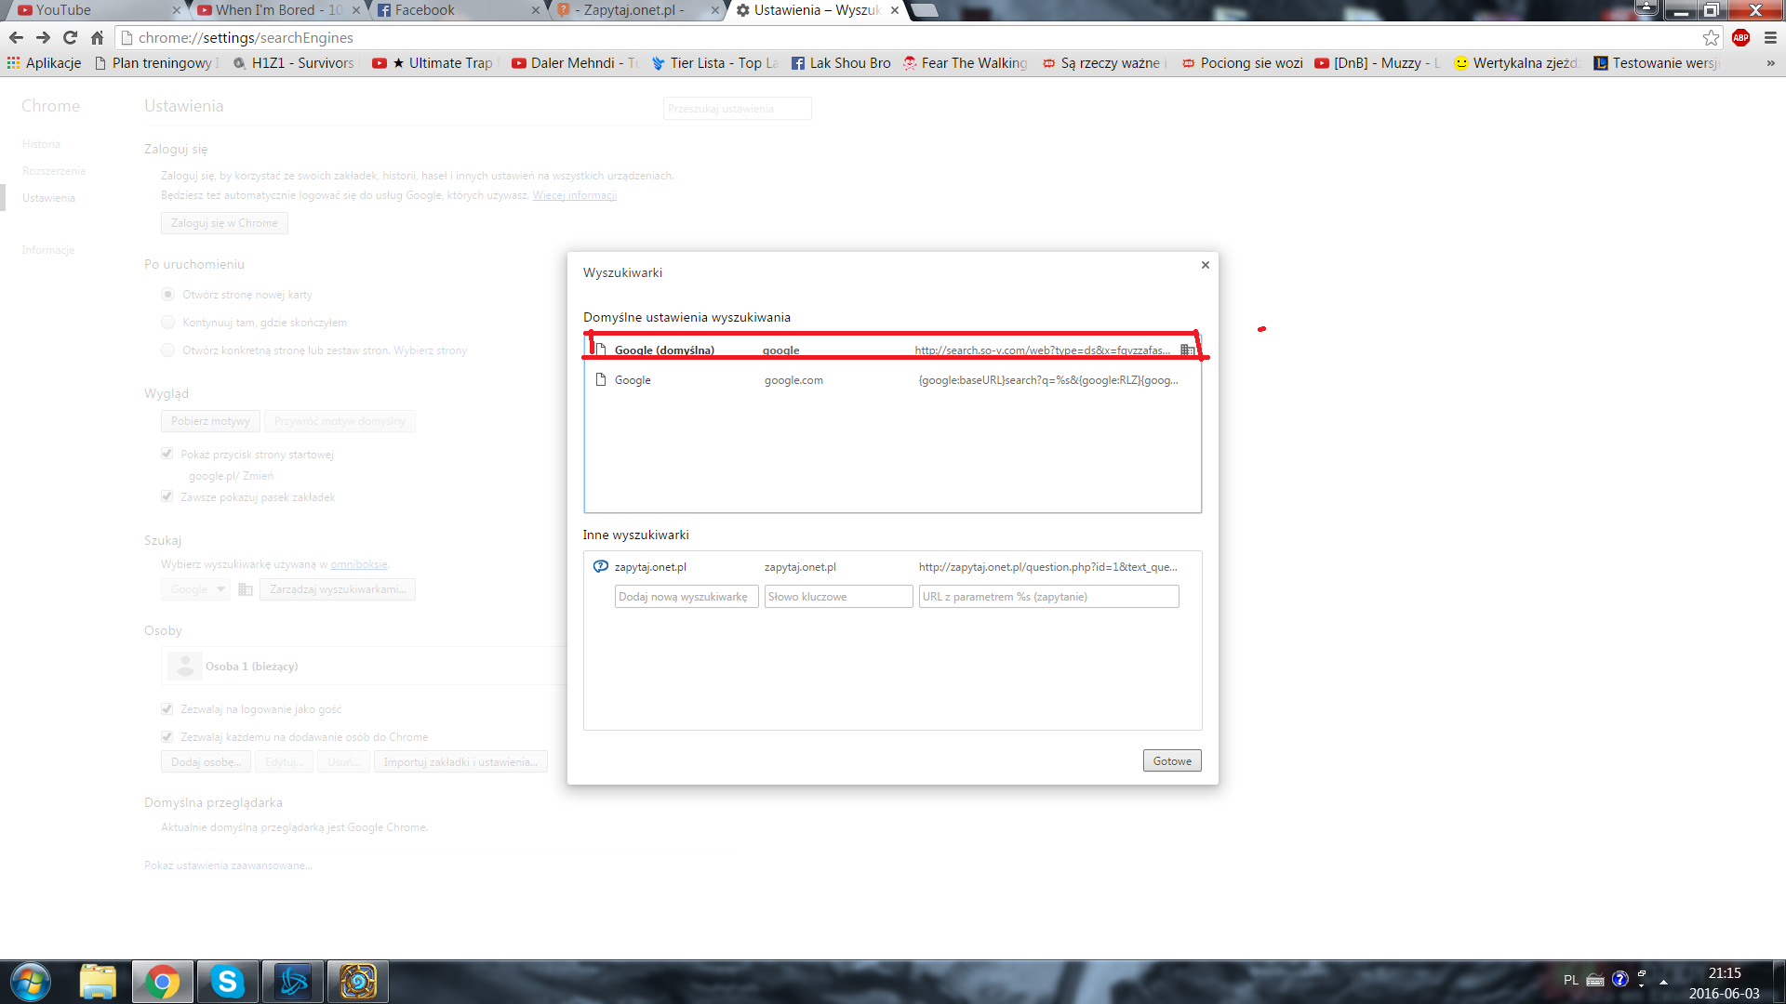Click the URL z parametrem field
Image resolution: width=1786 pixels, height=1004 pixels.
click(x=1048, y=597)
